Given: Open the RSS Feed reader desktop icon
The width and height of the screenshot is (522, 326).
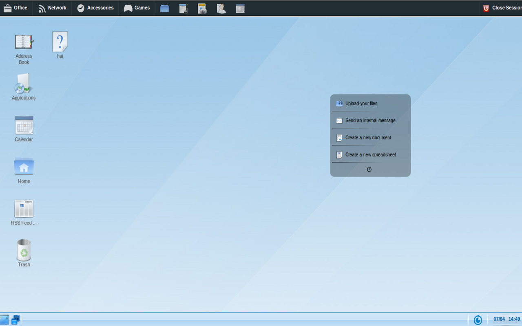Looking at the screenshot, I should (x=24, y=211).
